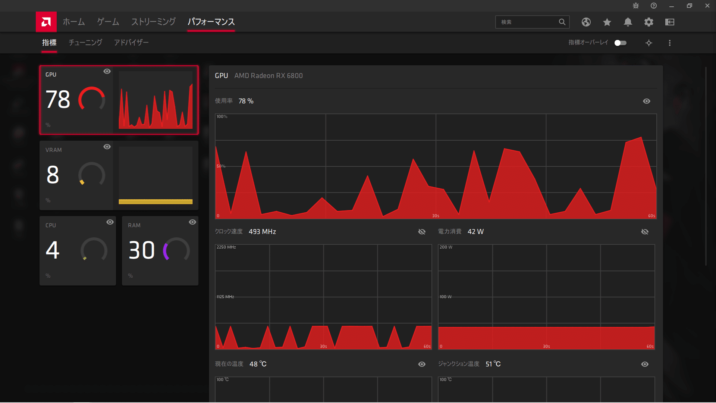Click the AMD logo home icon
This screenshot has width=716, height=403.
tap(46, 22)
